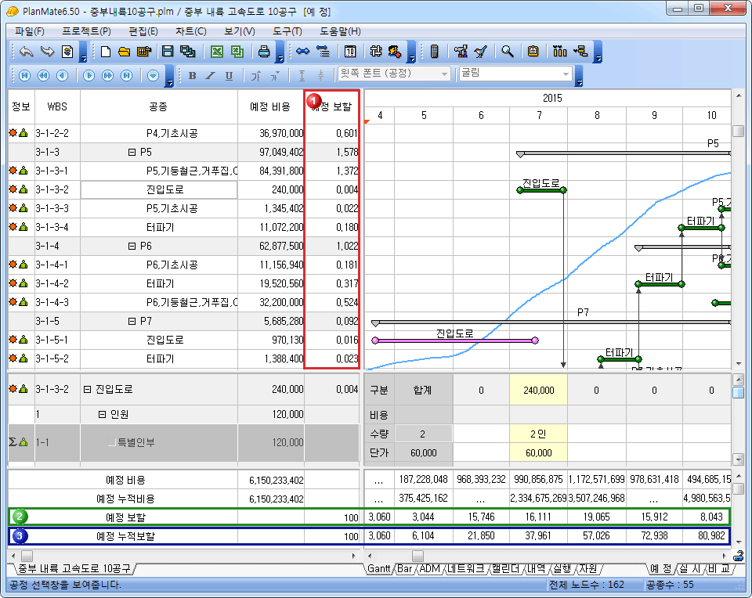752x598 pixels.
Task: Click the 예정 비용 column header
Action: pyautogui.click(x=270, y=106)
